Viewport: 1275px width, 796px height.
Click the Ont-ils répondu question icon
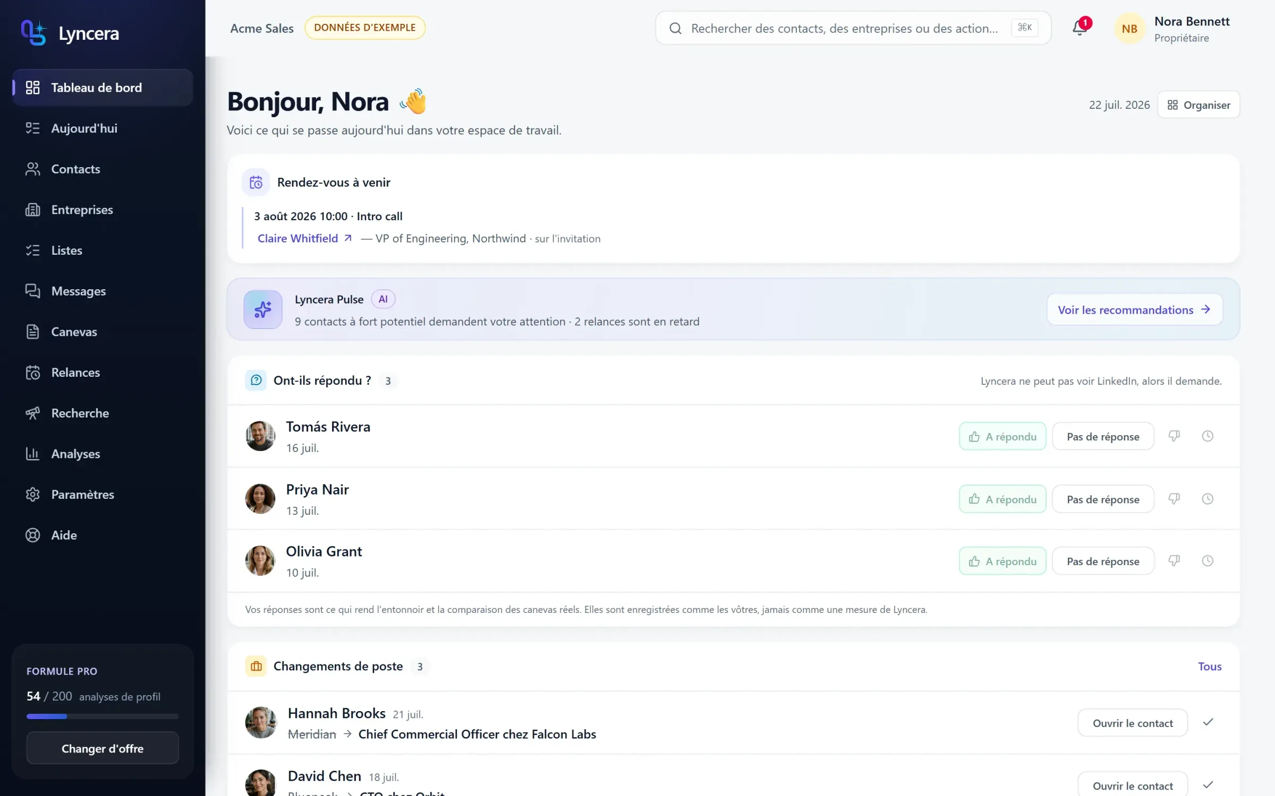click(x=256, y=380)
